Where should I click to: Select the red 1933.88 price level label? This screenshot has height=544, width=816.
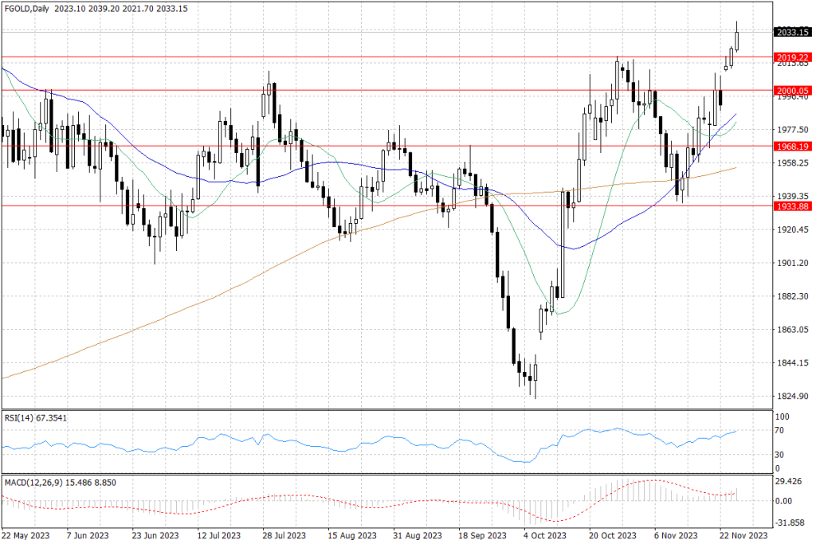[x=792, y=206]
